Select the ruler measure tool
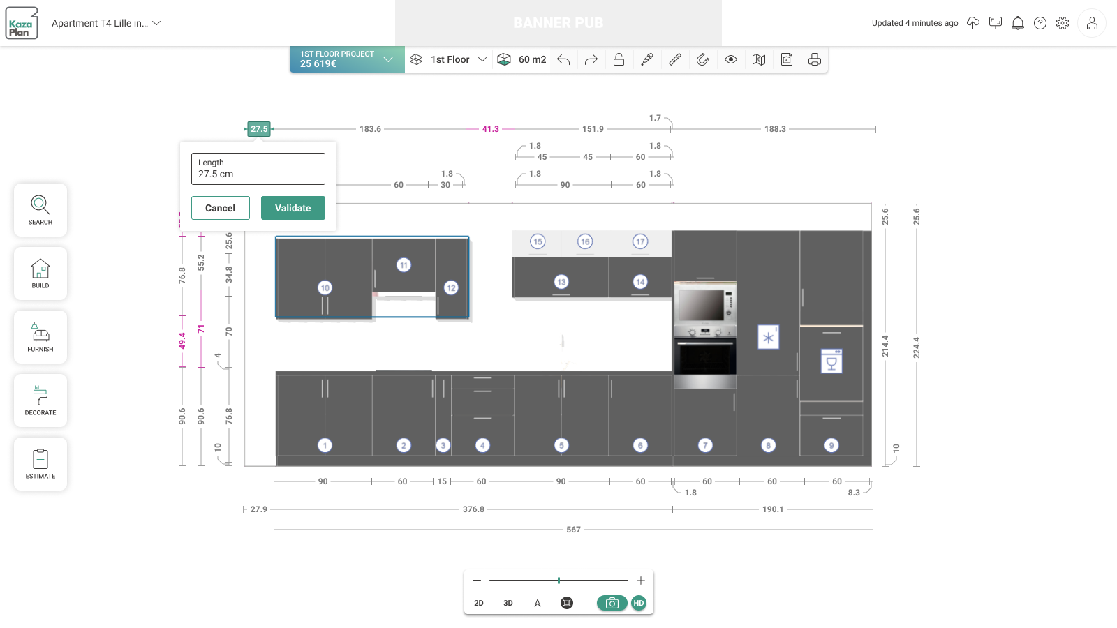The image size is (1117, 628). point(675,60)
